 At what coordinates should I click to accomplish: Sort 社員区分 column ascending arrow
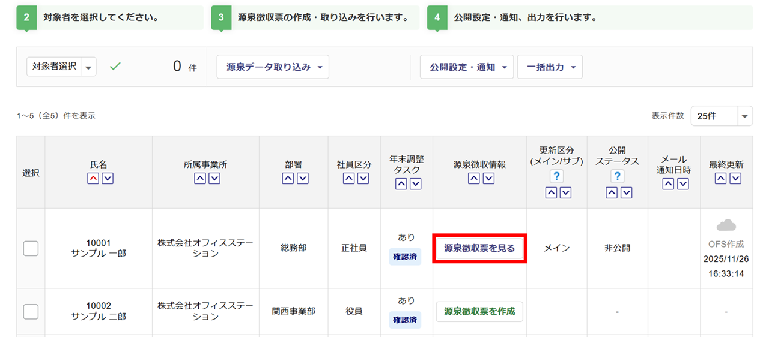pos(348,178)
